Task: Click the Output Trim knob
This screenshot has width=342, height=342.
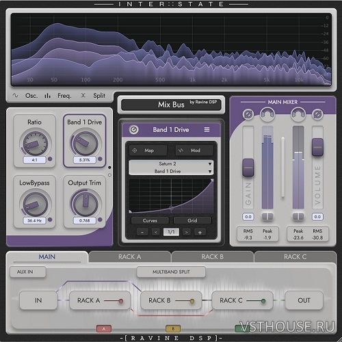Action: (85, 204)
